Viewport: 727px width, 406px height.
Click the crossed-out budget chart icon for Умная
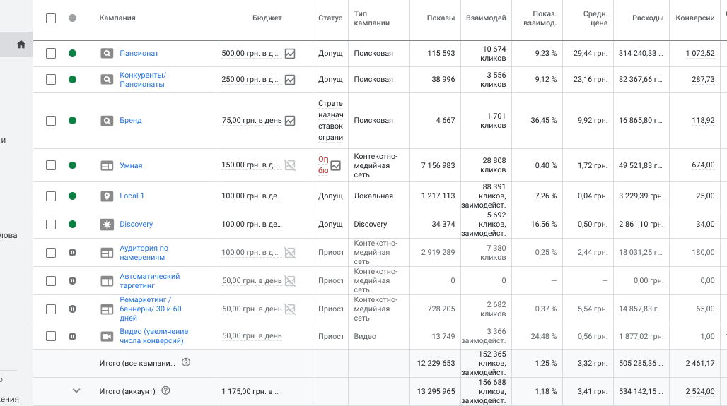click(x=290, y=165)
